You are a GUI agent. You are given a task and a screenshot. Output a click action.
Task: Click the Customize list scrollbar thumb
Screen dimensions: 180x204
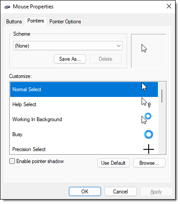tap(162, 96)
